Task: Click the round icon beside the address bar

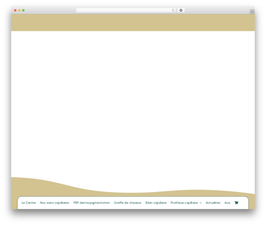Action: coord(181,11)
